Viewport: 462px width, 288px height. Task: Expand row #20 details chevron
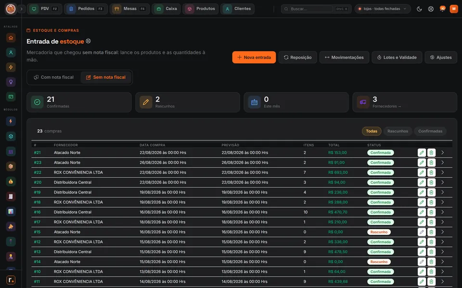[442, 182]
